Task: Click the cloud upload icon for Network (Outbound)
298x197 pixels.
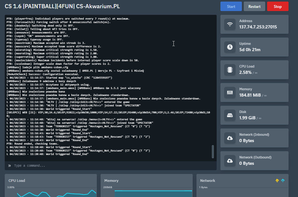Action: click(x=230, y=161)
